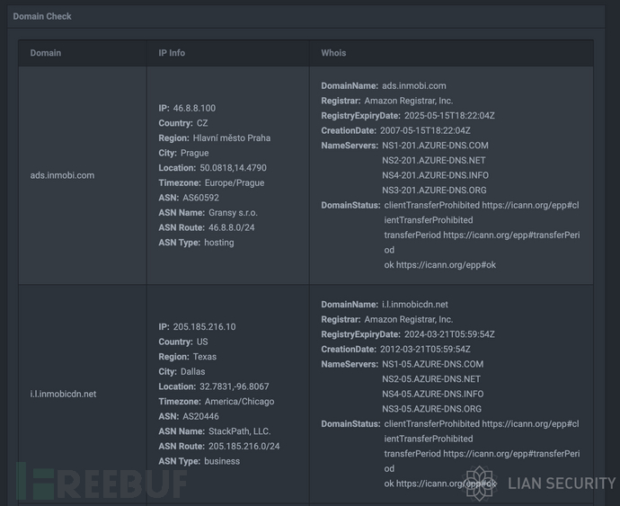Click ASN value AS60592
Image resolution: width=620 pixels, height=506 pixels.
(x=201, y=198)
